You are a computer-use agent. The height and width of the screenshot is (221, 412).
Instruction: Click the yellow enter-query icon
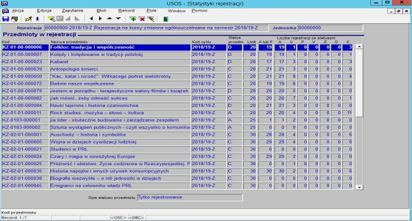[52, 19]
